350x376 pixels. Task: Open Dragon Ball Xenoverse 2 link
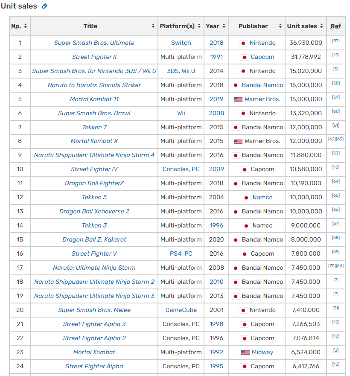94,211
